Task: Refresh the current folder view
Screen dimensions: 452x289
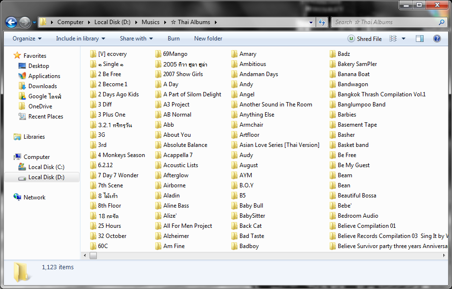Action: point(322,22)
